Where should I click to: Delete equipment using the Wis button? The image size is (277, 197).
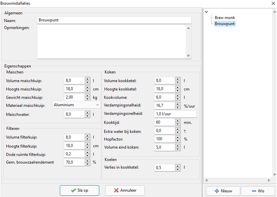258,191
